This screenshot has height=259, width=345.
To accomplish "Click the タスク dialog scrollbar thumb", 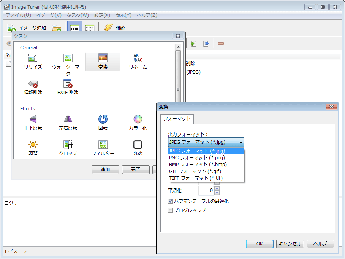I will click(178, 76).
